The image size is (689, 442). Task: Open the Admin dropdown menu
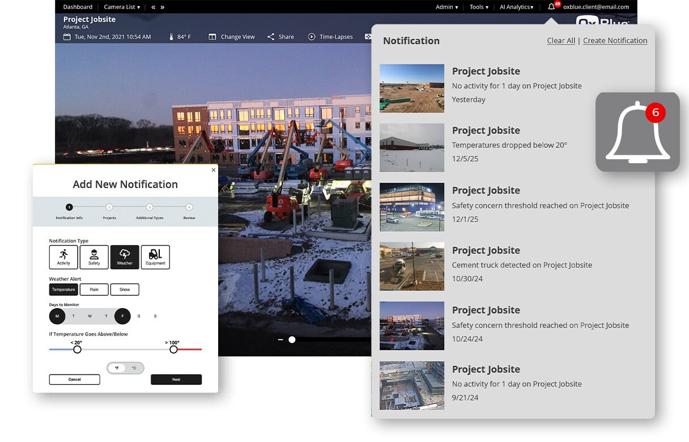447,7
